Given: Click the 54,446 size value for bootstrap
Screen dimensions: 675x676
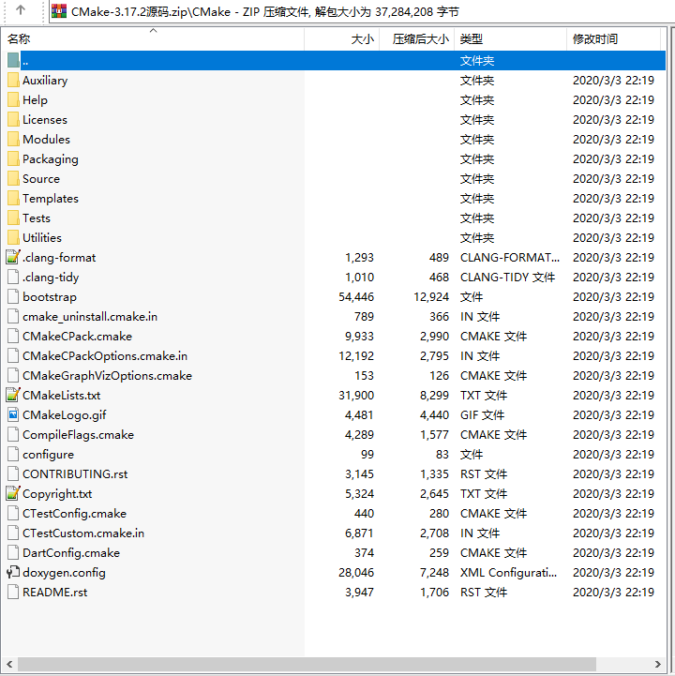Looking at the screenshot, I should tap(356, 296).
